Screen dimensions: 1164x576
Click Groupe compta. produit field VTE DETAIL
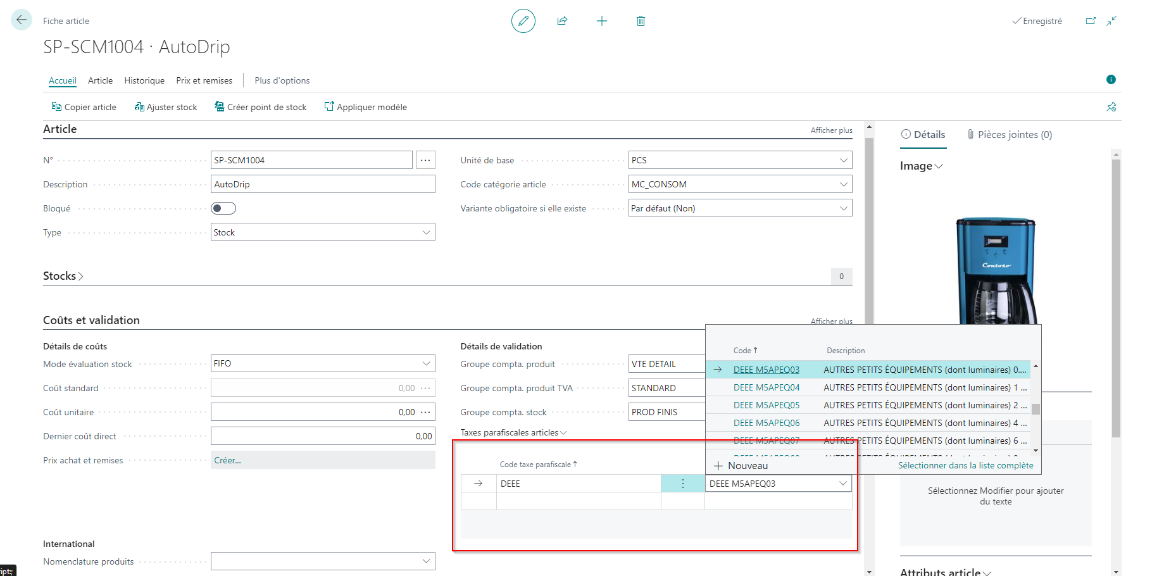coord(667,364)
